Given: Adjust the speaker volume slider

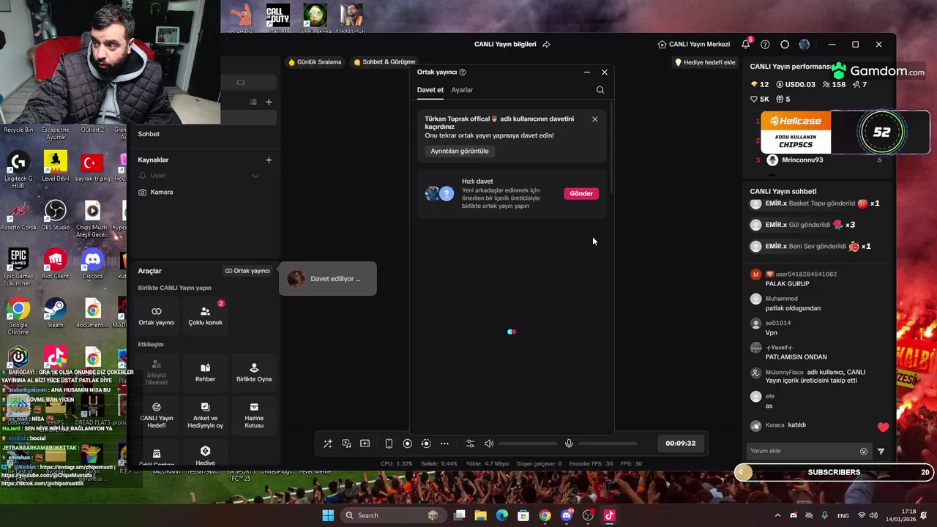Looking at the screenshot, I should (528, 444).
